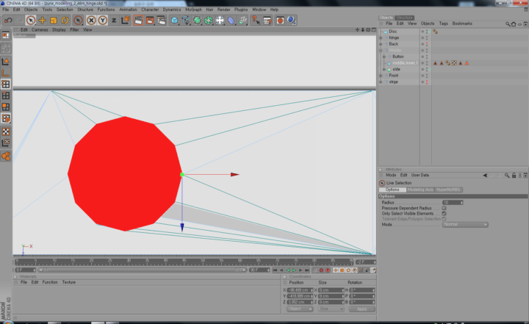529x324 pixels.
Task: Uncheck Only Select Visible Elements
Action: point(444,214)
